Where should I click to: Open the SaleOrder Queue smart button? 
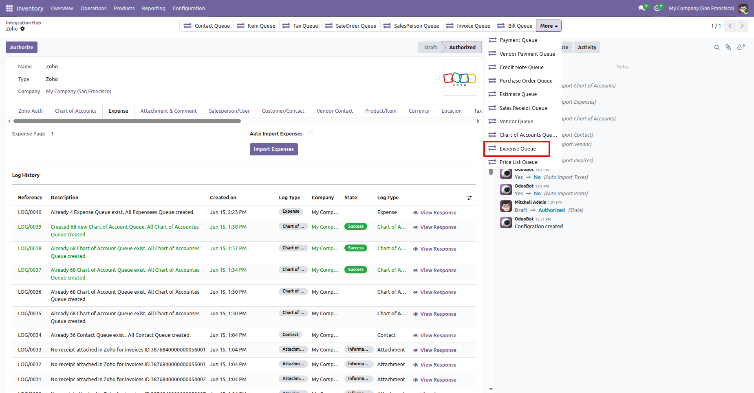point(351,26)
